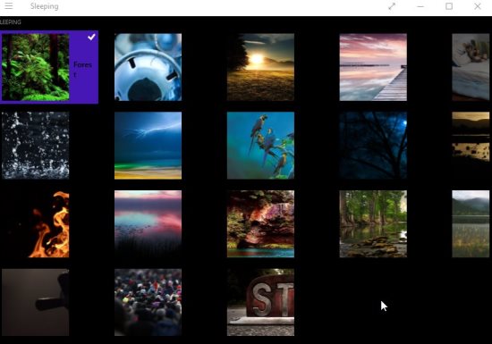Image resolution: width=492 pixels, height=344 pixels.
Task: Maximize the Sleeping window
Action: (x=449, y=6)
